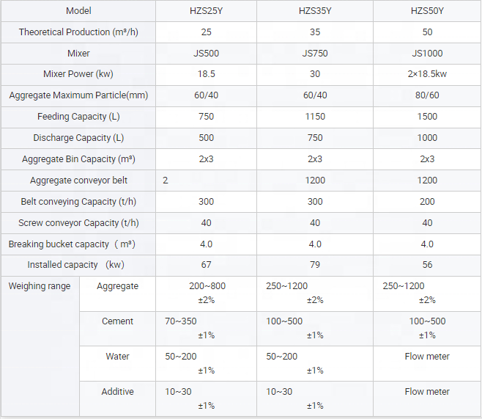The image size is (482, 419).
Task: Click the 80/60 particle size value
Action: point(427,96)
